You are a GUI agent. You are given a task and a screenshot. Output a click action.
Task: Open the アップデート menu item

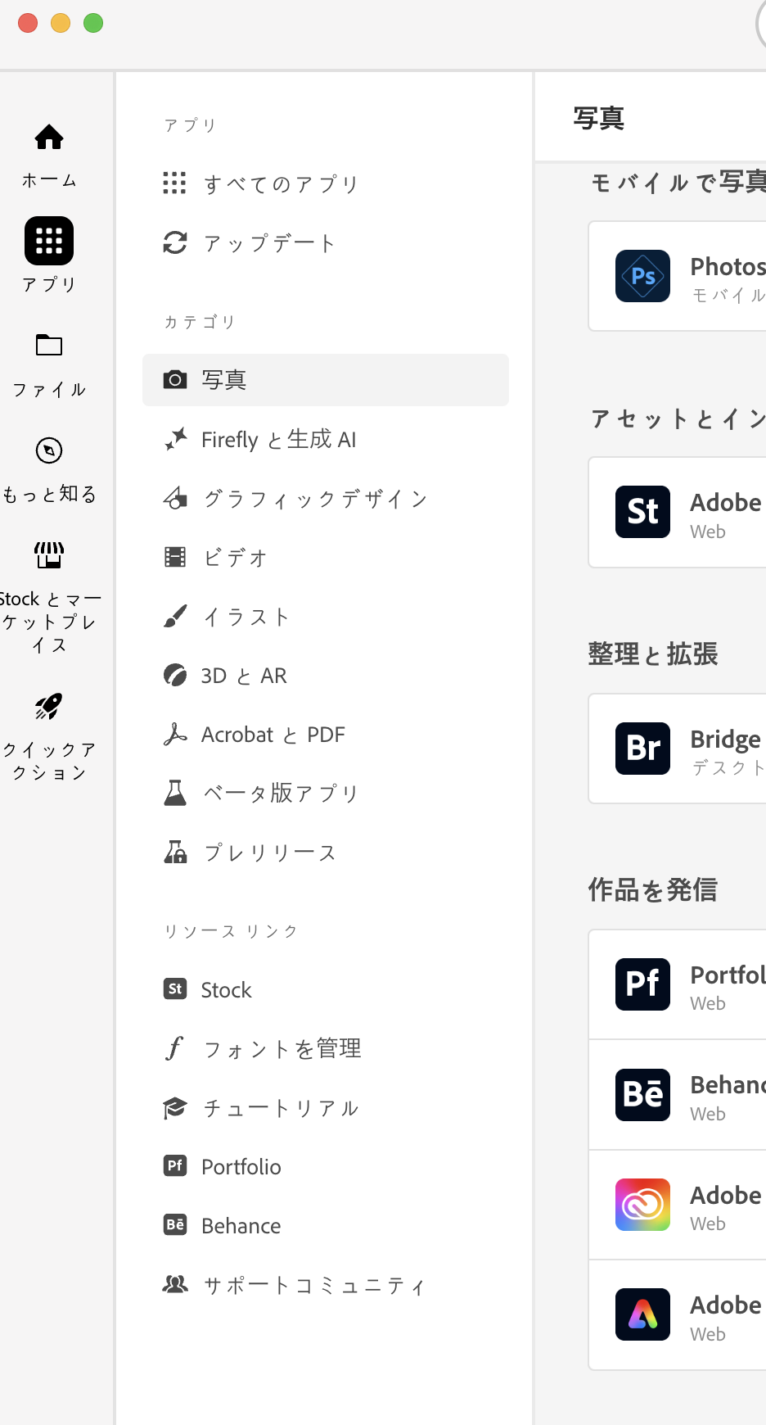click(269, 243)
